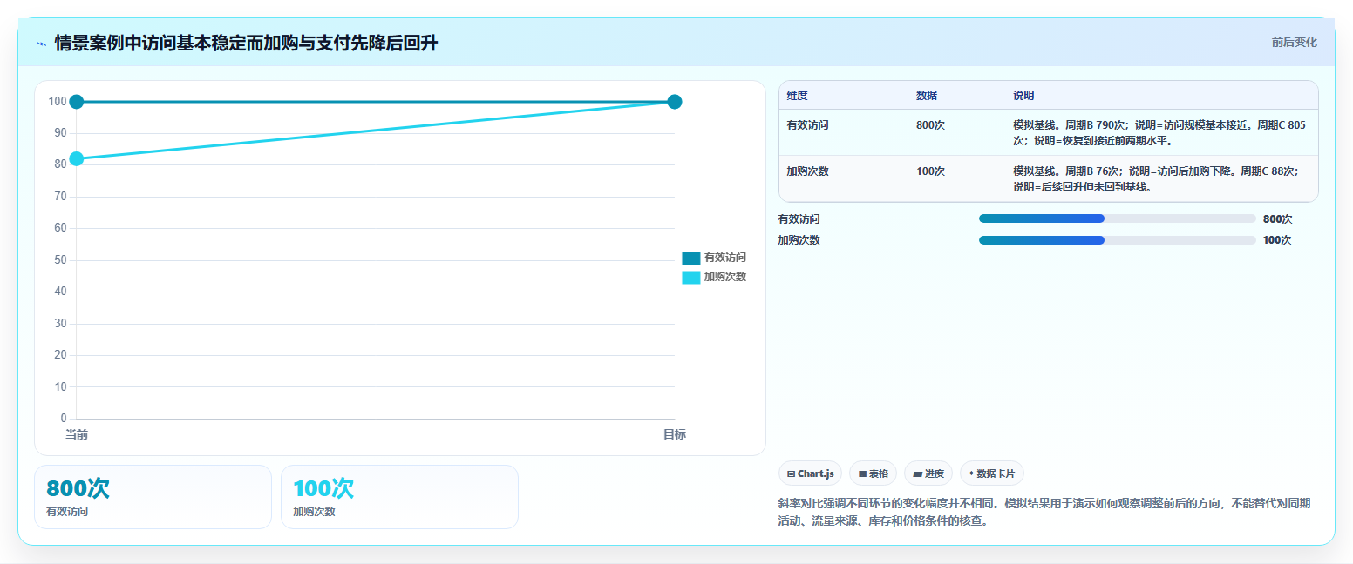Image resolution: width=1353 pixels, height=564 pixels.
Task: Click the 100次 value beside the progress bar
Action: coord(1277,239)
